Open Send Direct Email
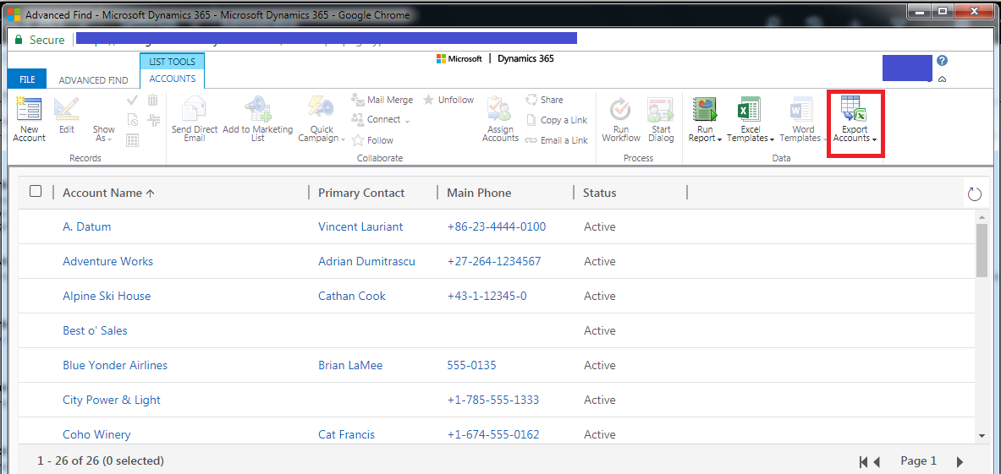 click(194, 120)
